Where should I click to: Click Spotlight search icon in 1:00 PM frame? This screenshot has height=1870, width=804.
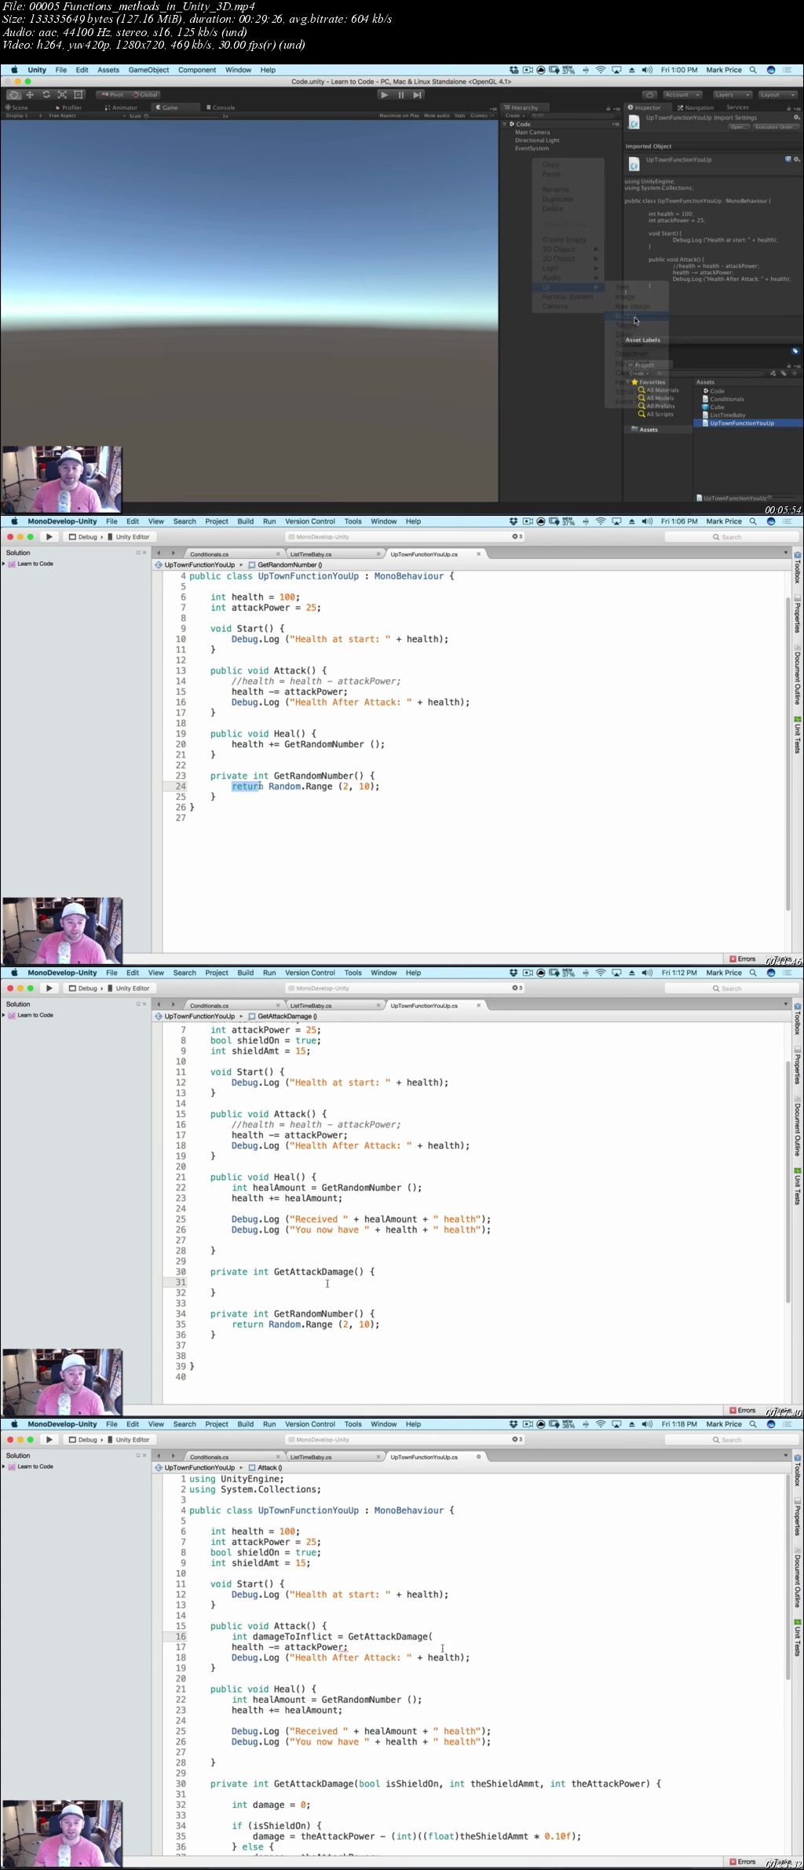click(753, 70)
